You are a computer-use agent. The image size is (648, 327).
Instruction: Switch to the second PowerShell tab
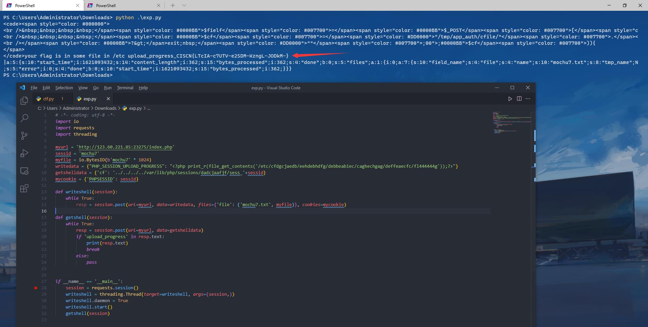pos(123,5)
